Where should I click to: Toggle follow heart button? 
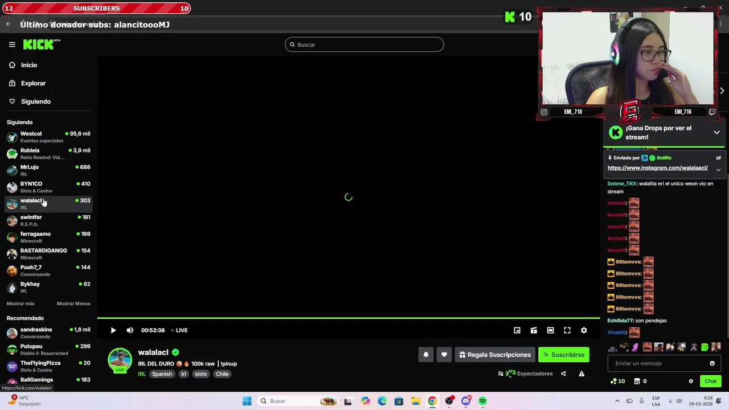click(444, 355)
